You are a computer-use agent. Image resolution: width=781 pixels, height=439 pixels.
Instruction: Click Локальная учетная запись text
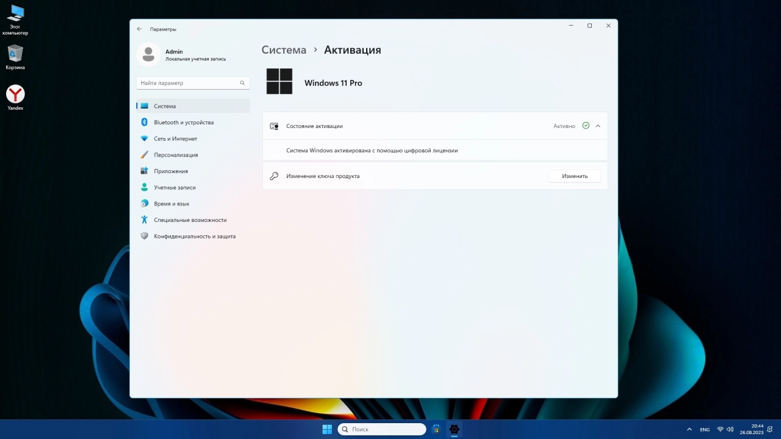[196, 59]
